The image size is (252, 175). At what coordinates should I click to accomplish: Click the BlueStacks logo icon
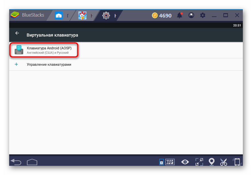(15, 15)
